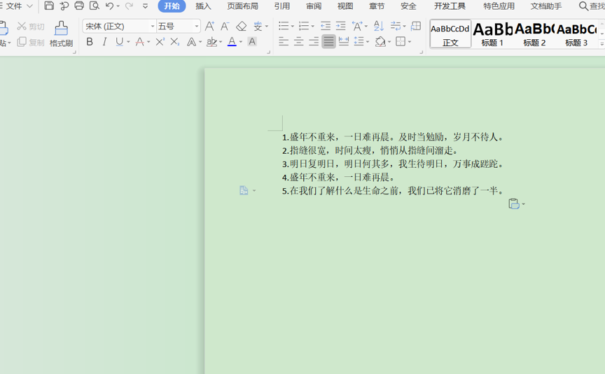This screenshot has width=605, height=374.
Task: Click the Save document icon
Action: [49, 6]
